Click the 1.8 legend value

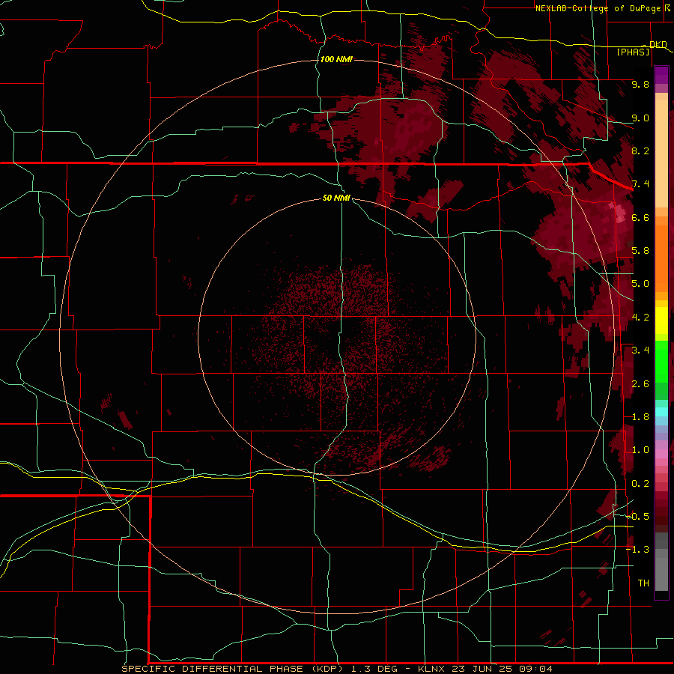pos(640,417)
